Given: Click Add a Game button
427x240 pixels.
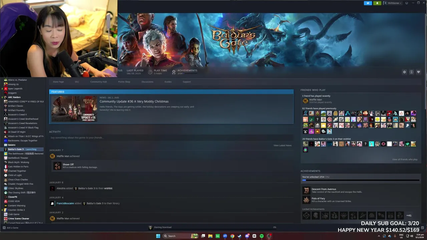Looking at the screenshot, I should click(11, 228).
